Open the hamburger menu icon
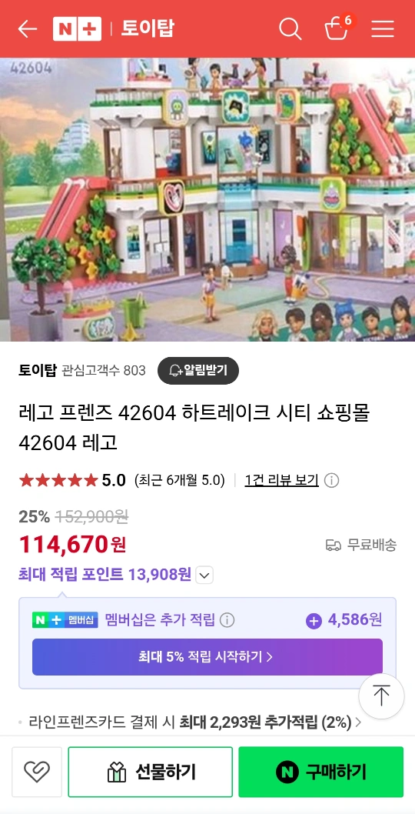Screen dimensions: 415x814 [383, 28]
